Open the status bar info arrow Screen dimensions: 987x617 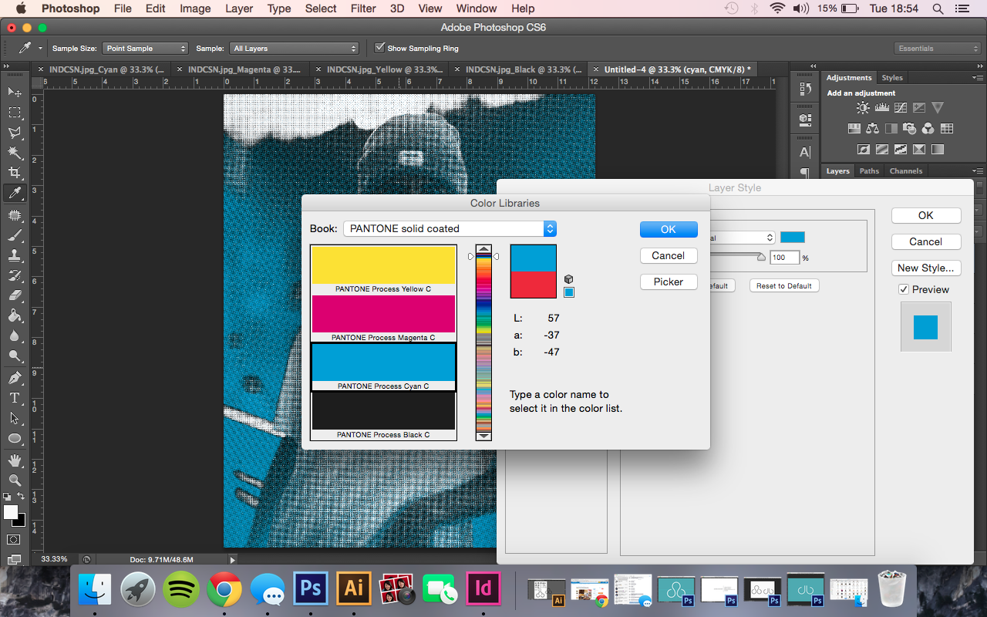232,559
